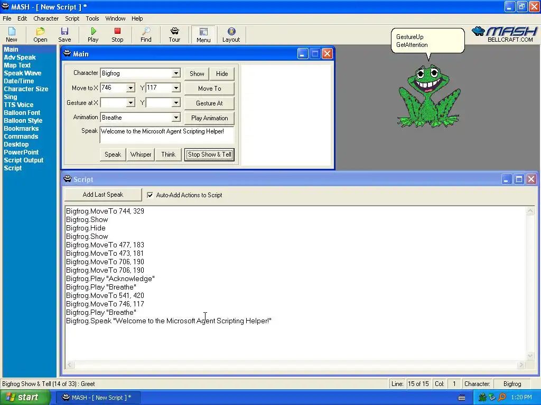Image resolution: width=541 pixels, height=405 pixels.
Task: Click the script editor scroll-right arrow
Action: [x=521, y=365]
